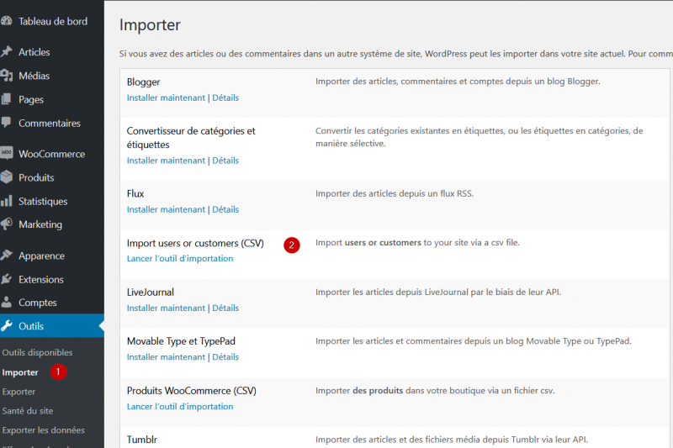Click the WooCommerce logo icon

pos(6,154)
